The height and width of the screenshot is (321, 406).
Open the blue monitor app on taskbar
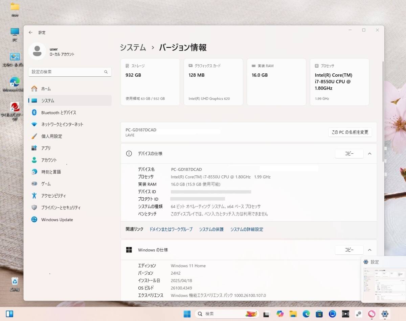coord(332,314)
